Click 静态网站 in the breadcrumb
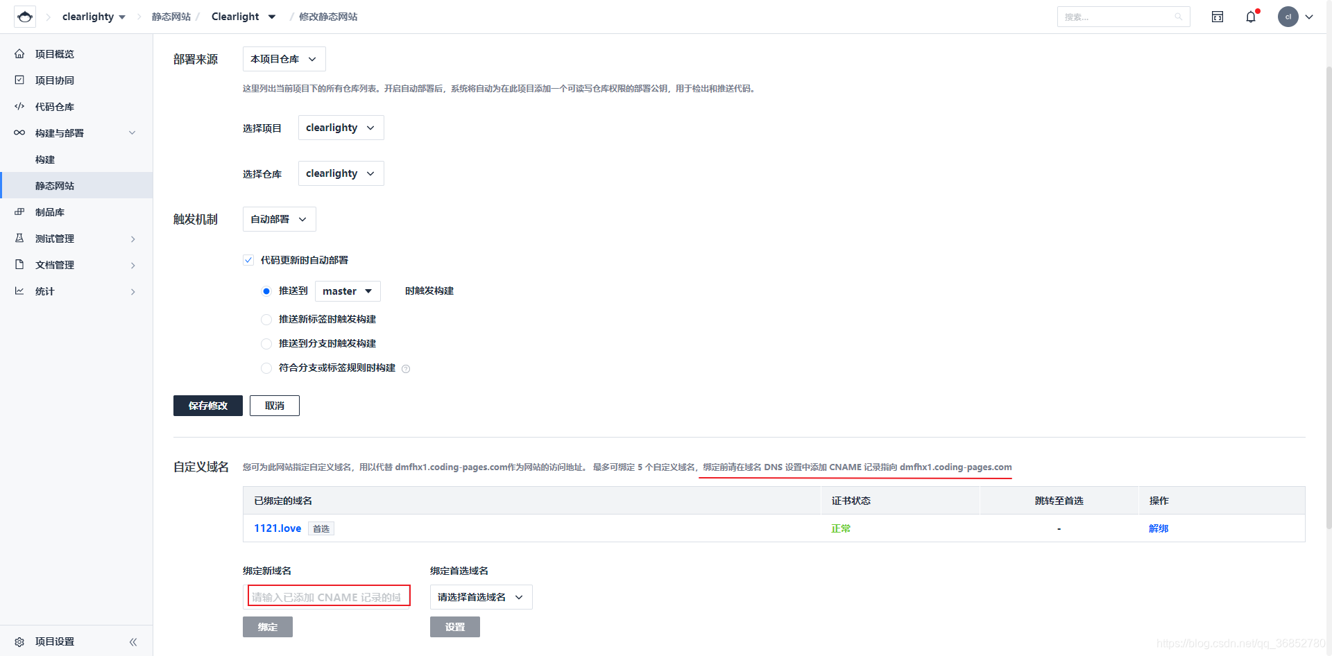1332x656 pixels. pos(171,16)
